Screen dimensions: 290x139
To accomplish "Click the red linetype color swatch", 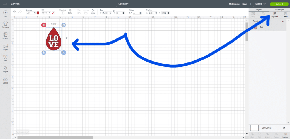I will tap(38, 13).
